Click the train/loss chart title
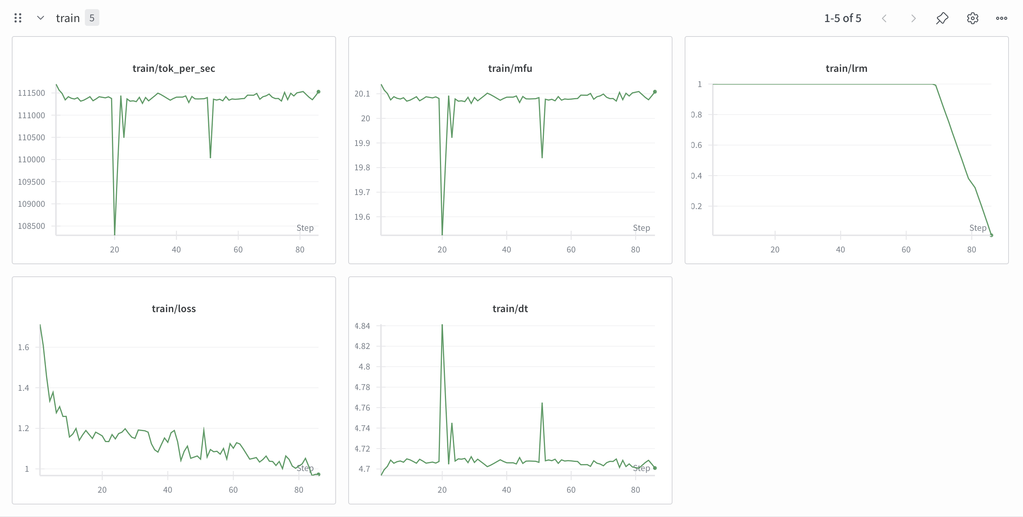Screen dimensions: 1023x517 174,308
